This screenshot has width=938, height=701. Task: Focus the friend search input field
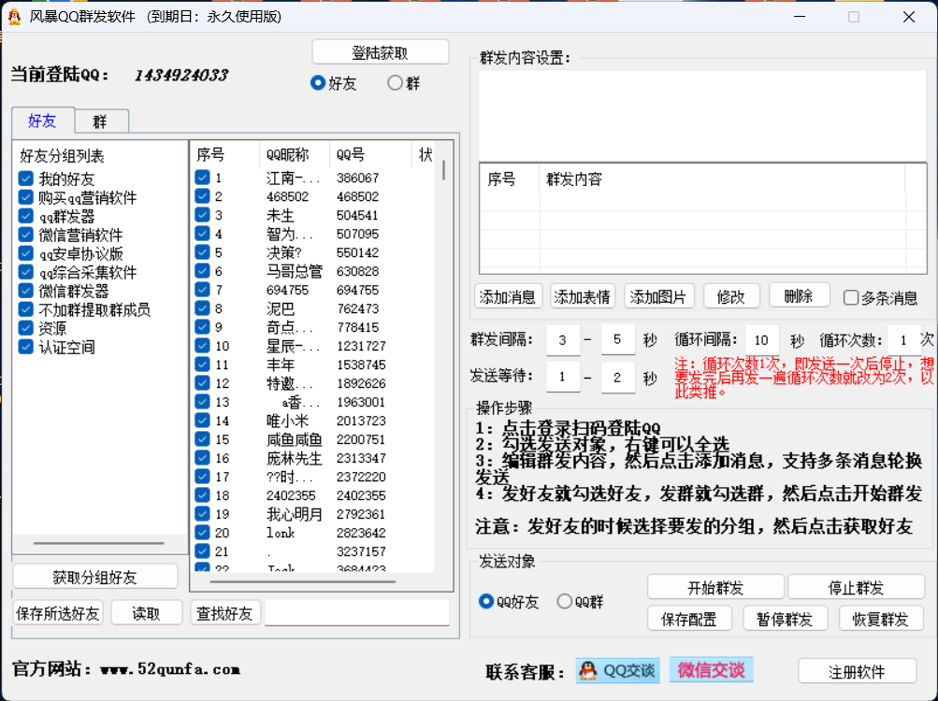point(357,613)
